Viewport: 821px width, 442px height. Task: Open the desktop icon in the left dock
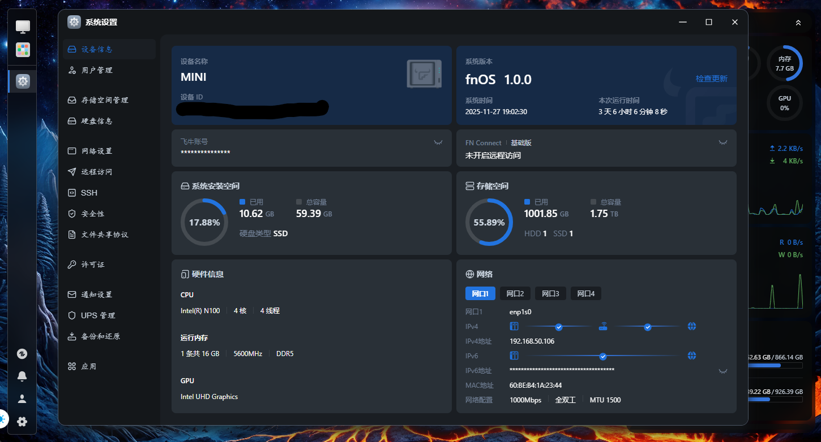click(x=23, y=26)
